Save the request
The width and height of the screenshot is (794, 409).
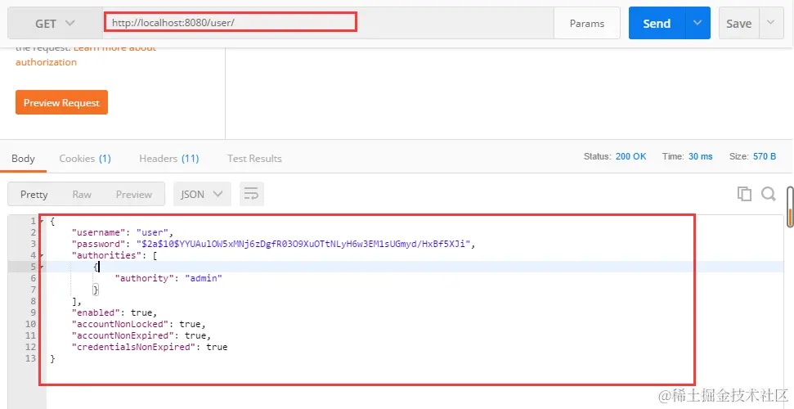(739, 24)
